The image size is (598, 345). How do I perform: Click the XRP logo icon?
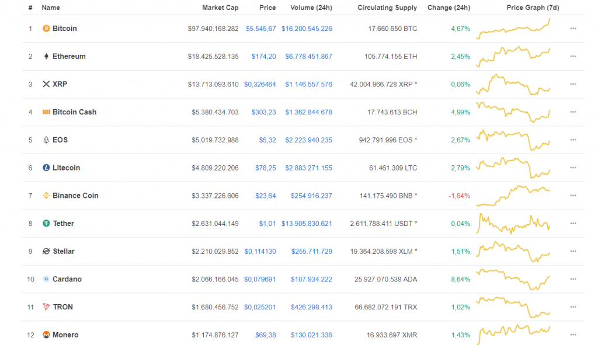click(46, 84)
